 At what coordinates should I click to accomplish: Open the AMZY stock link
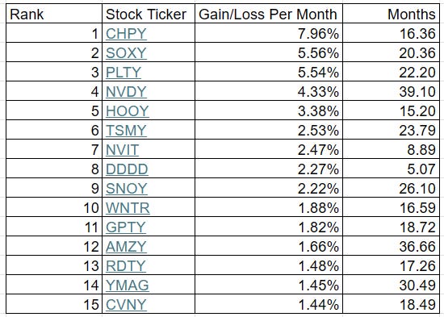click(x=126, y=246)
